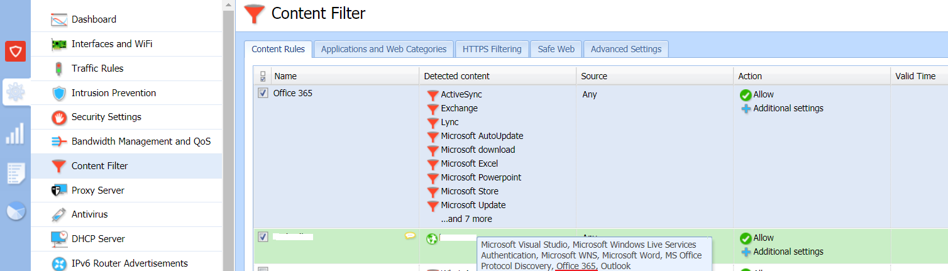Click the Action column header

812,76
